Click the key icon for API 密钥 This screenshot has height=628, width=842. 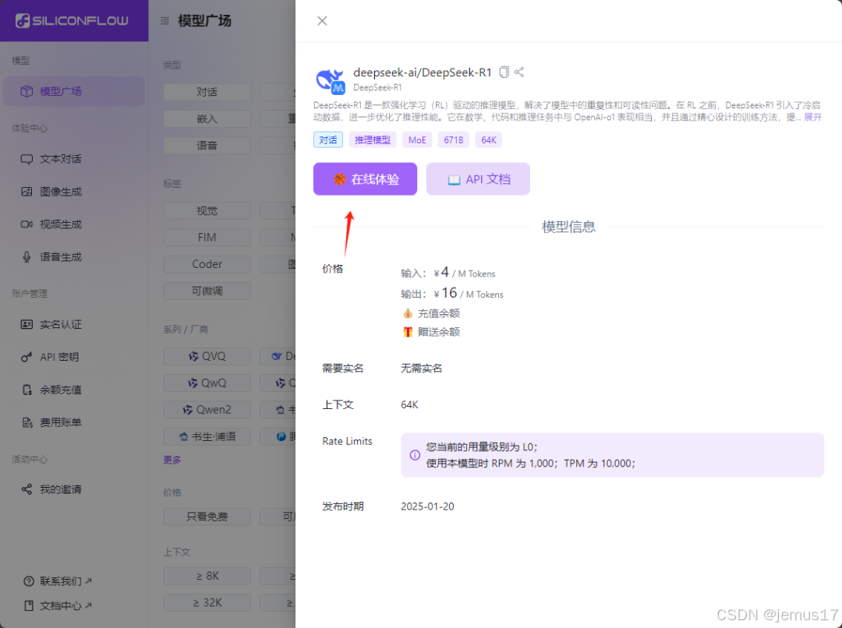tap(27, 357)
